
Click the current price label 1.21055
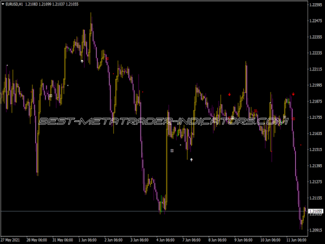[315, 211]
